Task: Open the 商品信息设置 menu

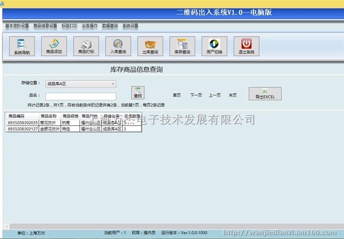Action: coord(45,25)
